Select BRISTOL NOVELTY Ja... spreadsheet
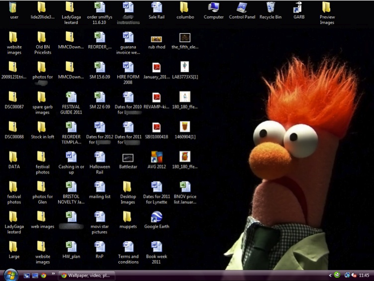The height and width of the screenshot is (281, 374). (x=71, y=193)
